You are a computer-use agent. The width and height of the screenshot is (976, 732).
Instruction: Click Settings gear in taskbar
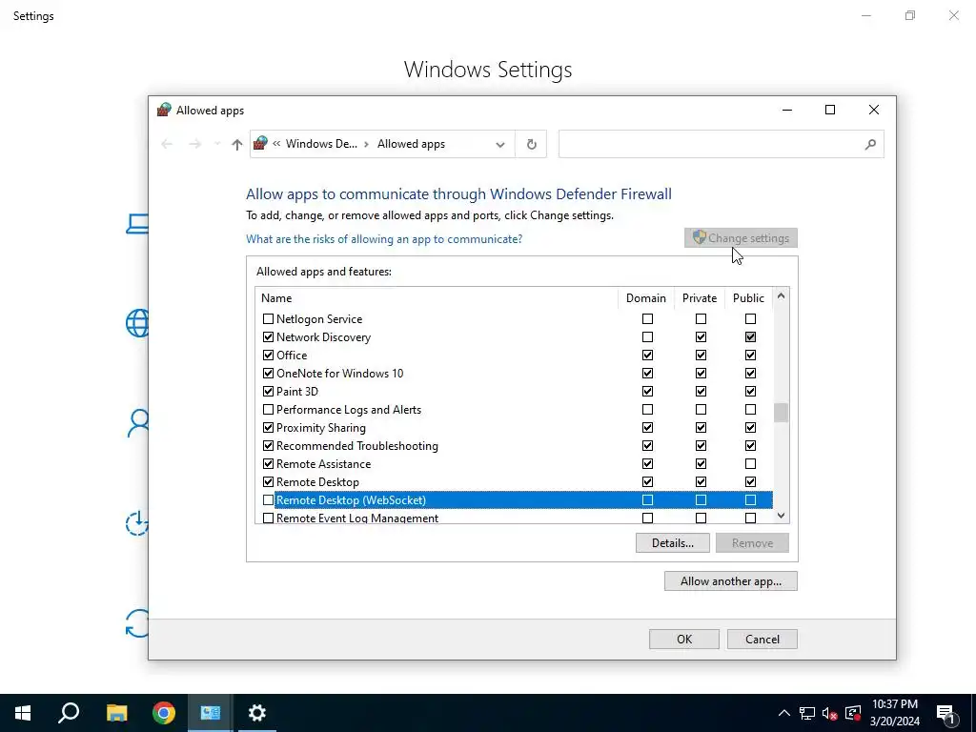(257, 713)
